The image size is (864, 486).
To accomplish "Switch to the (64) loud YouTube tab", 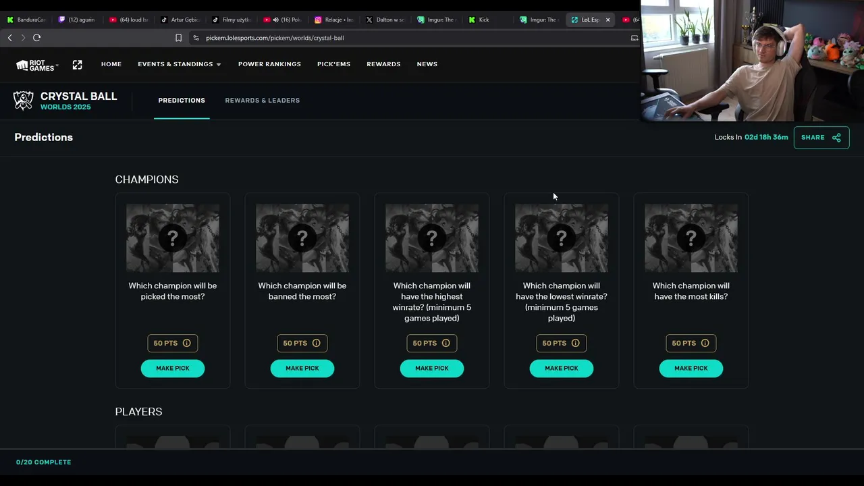I will pos(130,20).
